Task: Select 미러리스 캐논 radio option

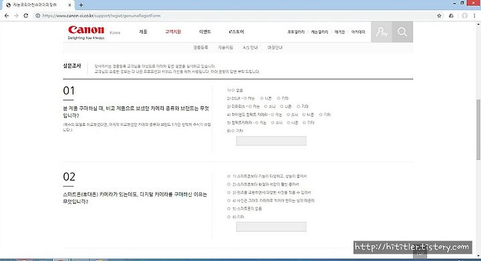Action: [250, 106]
